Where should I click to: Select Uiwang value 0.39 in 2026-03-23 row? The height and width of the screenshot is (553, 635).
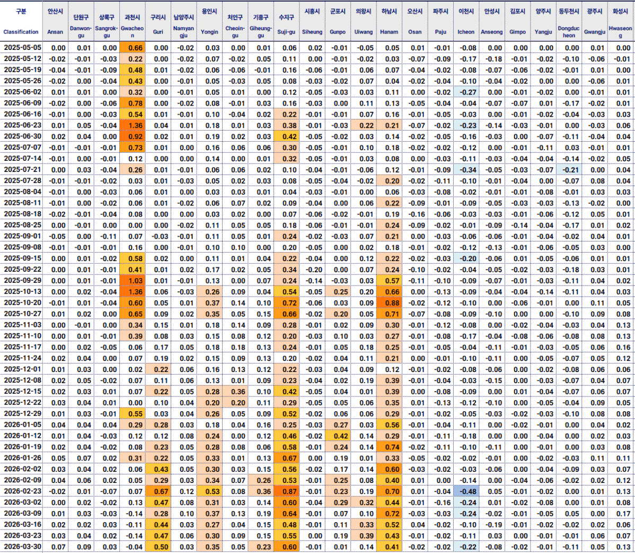point(364,536)
